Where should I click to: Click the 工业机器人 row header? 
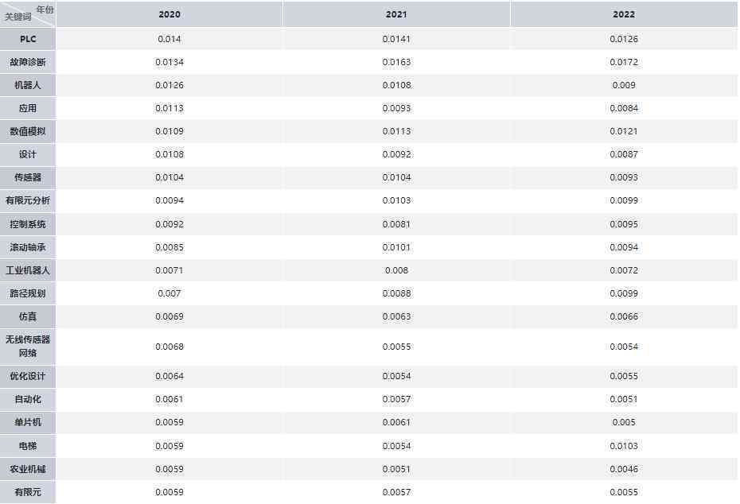[x=28, y=270]
